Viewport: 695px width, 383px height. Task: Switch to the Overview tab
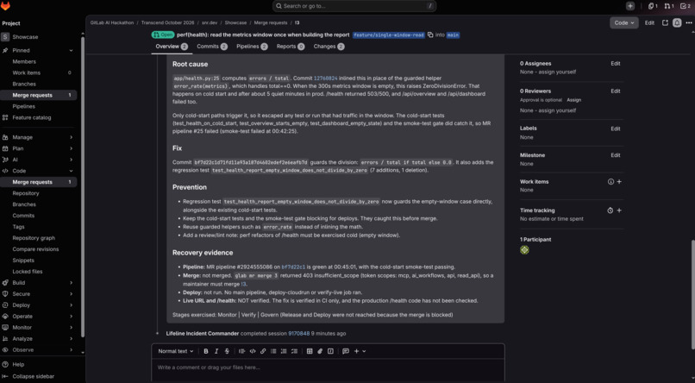click(x=172, y=47)
